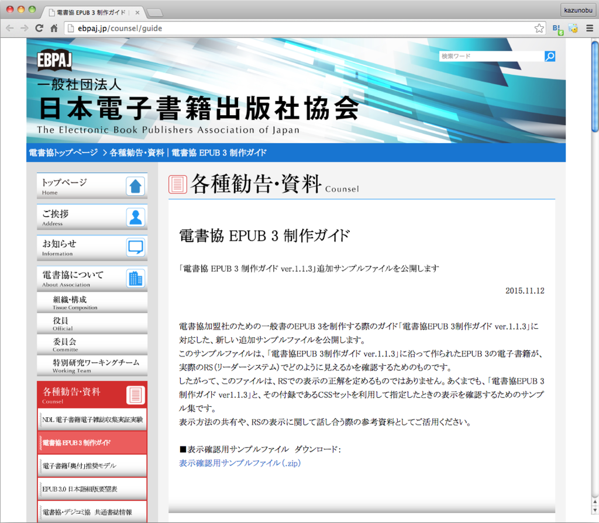Open NDL 電子書籍電子雑誌収集実証実験 item
This screenshot has height=523, width=599.
[x=92, y=420]
